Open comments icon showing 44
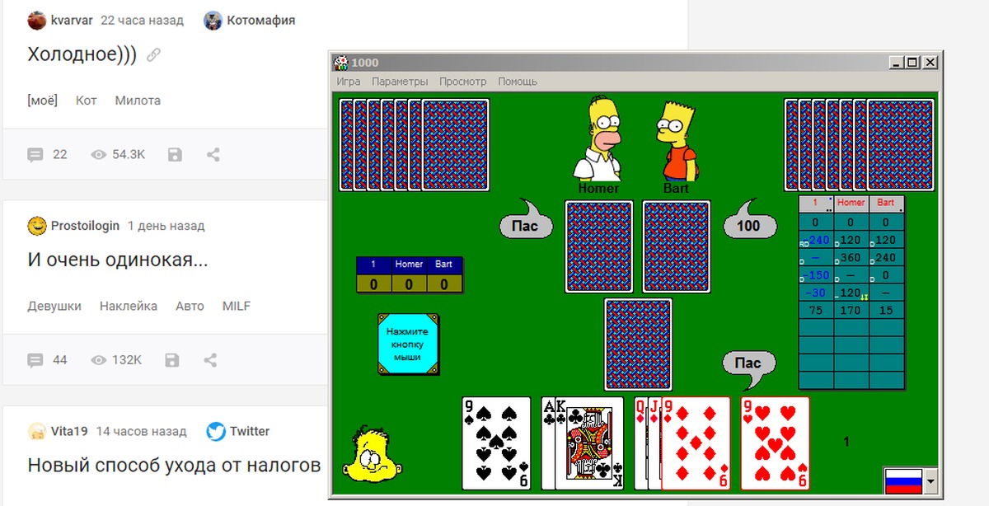Image resolution: width=989 pixels, height=506 pixels. click(x=35, y=360)
